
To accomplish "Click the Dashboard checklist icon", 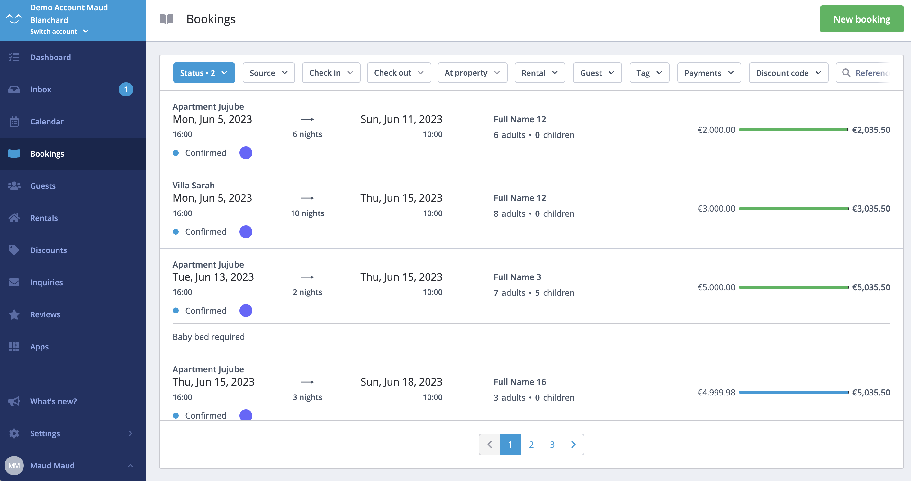I will click(14, 57).
